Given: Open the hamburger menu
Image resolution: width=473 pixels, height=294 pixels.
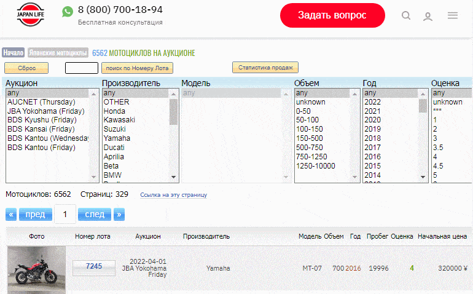Looking at the screenshot, I should pyautogui.click(x=453, y=15).
